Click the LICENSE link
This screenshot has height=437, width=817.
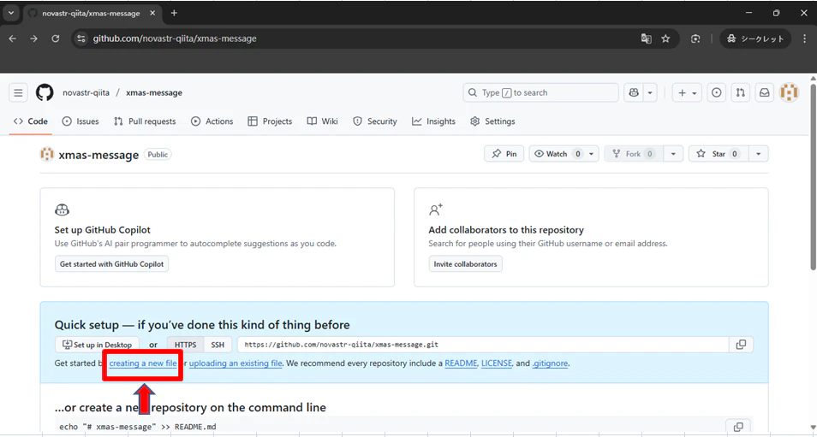click(497, 363)
